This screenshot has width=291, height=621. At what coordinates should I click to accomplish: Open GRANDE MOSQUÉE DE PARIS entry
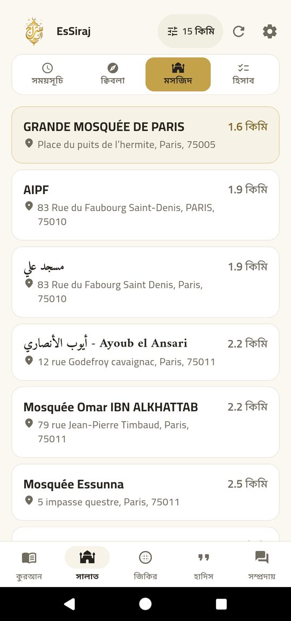145,135
